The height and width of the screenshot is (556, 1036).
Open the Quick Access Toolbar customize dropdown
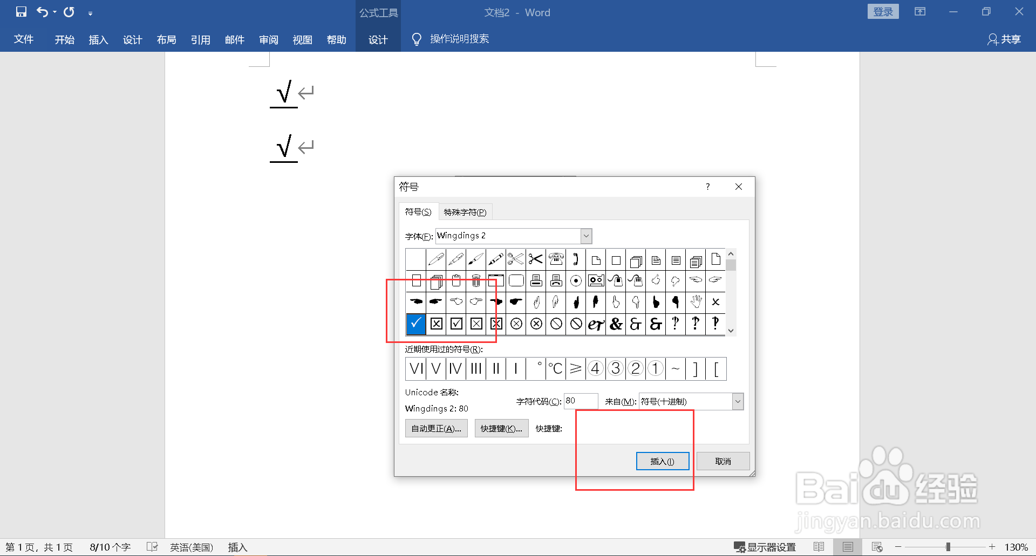90,12
